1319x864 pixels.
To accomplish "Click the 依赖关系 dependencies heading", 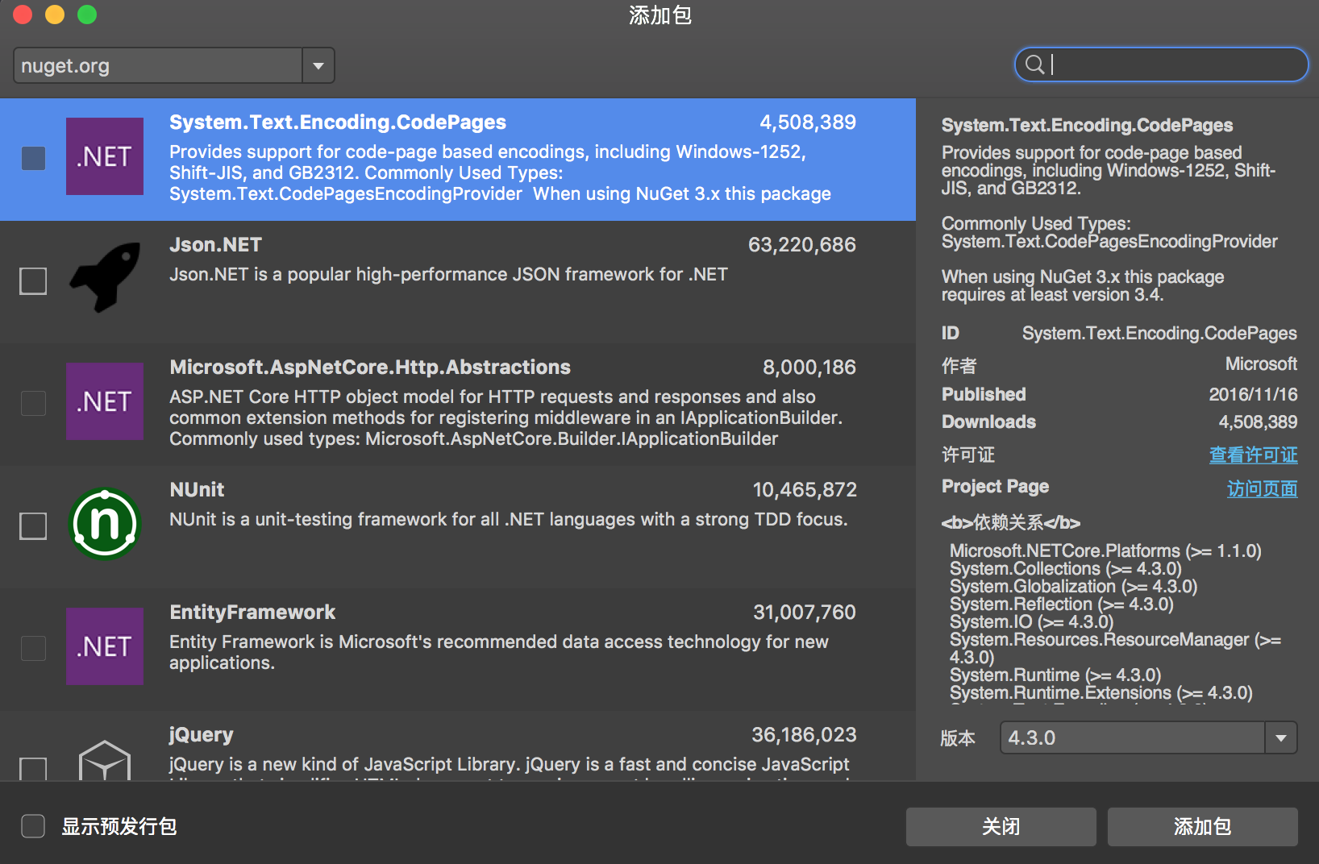I will tap(1010, 522).
